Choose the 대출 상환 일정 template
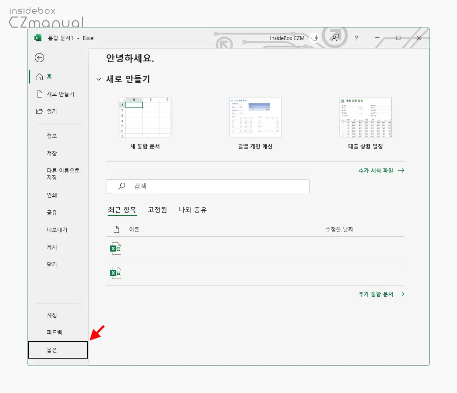Image resolution: width=457 pixels, height=393 pixels. [x=366, y=124]
